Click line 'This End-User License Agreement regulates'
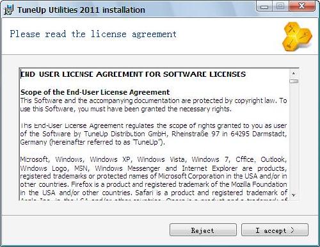320x247 pixels. 154,125
